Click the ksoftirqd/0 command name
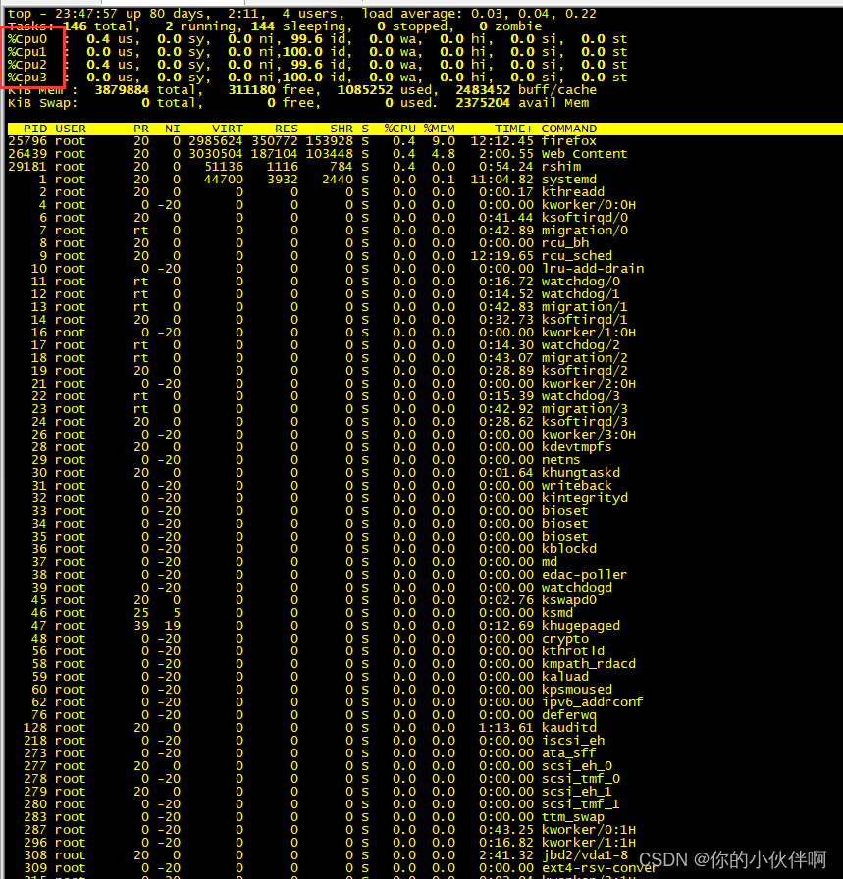Image resolution: width=843 pixels, height=879 pixels. tap(585, 218)
